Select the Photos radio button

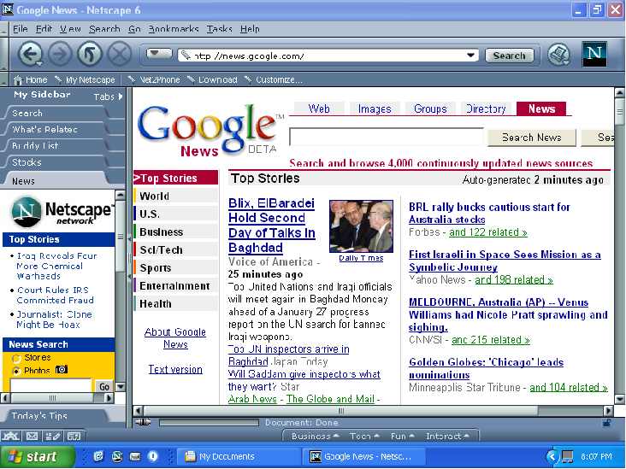16,371
